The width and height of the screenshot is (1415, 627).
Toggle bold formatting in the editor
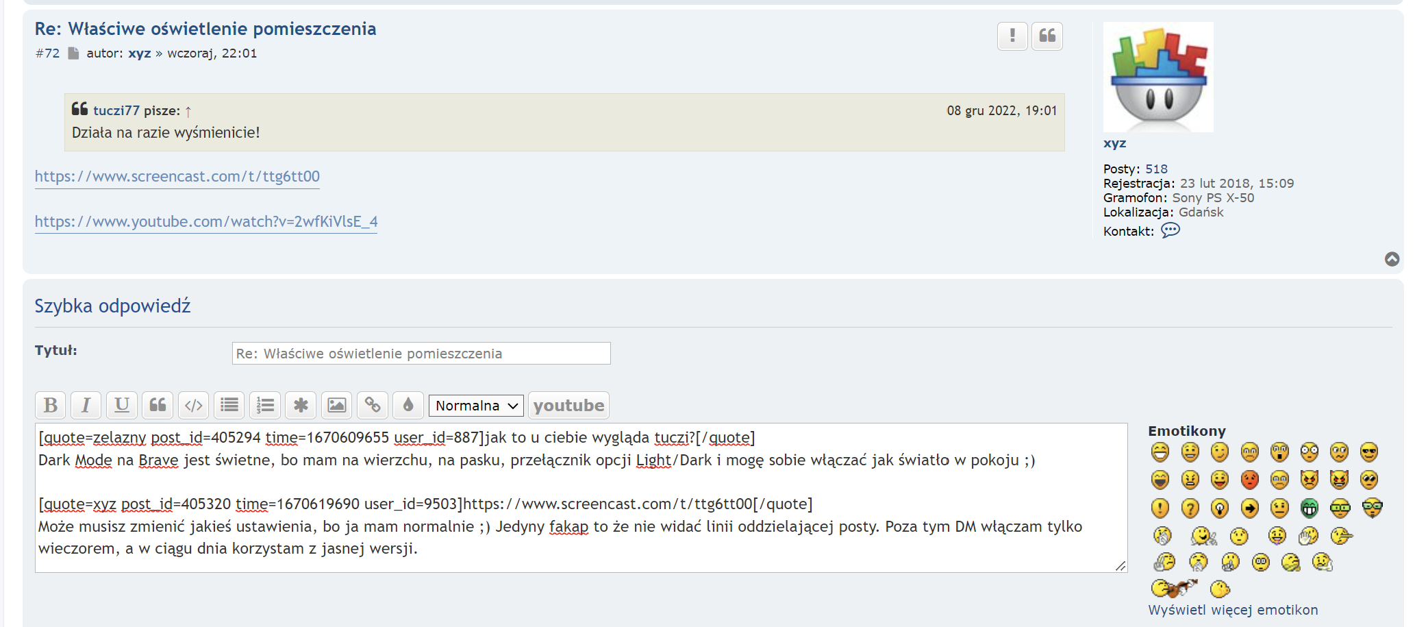[51, 405]
